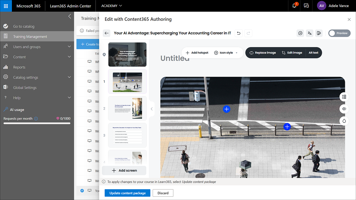This screenshot has width=356, height=200.
Task: Open the Microsoft 365 app launcher
Action: [x=6, y=6]
